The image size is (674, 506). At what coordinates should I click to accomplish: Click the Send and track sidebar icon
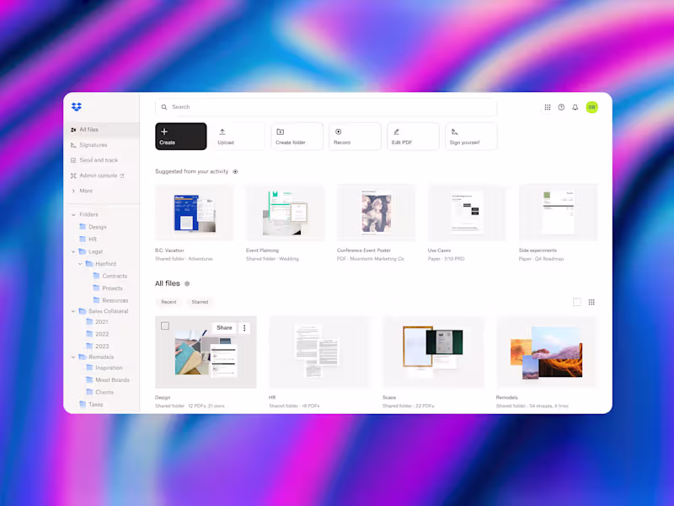73,160
